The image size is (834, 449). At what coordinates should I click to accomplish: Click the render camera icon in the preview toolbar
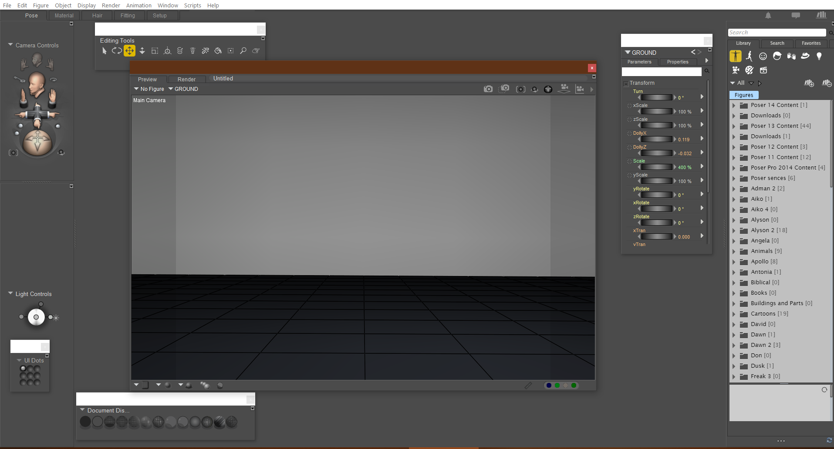[488, 89]
